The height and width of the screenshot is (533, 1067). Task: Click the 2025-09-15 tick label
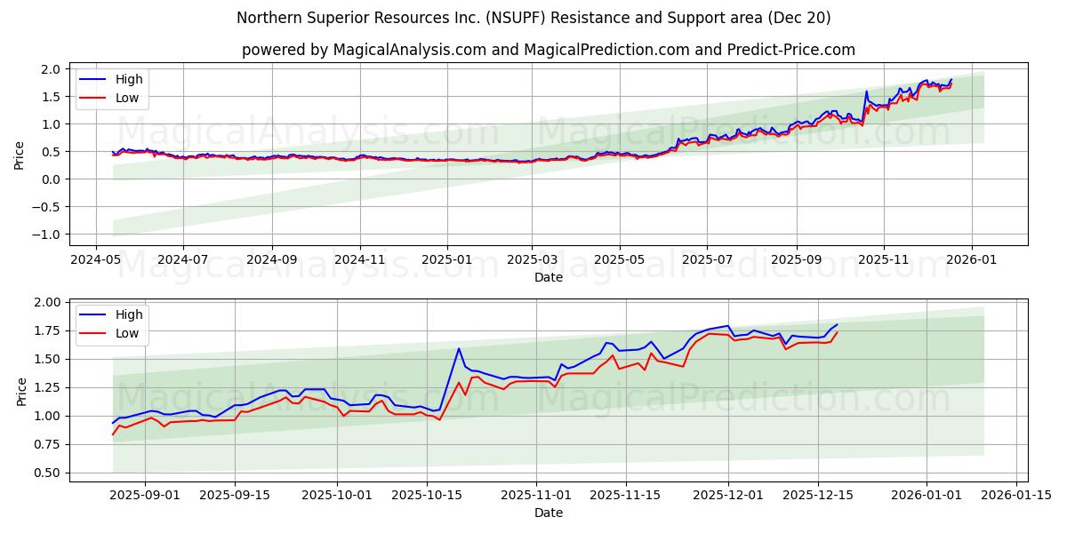pos(235,497)
